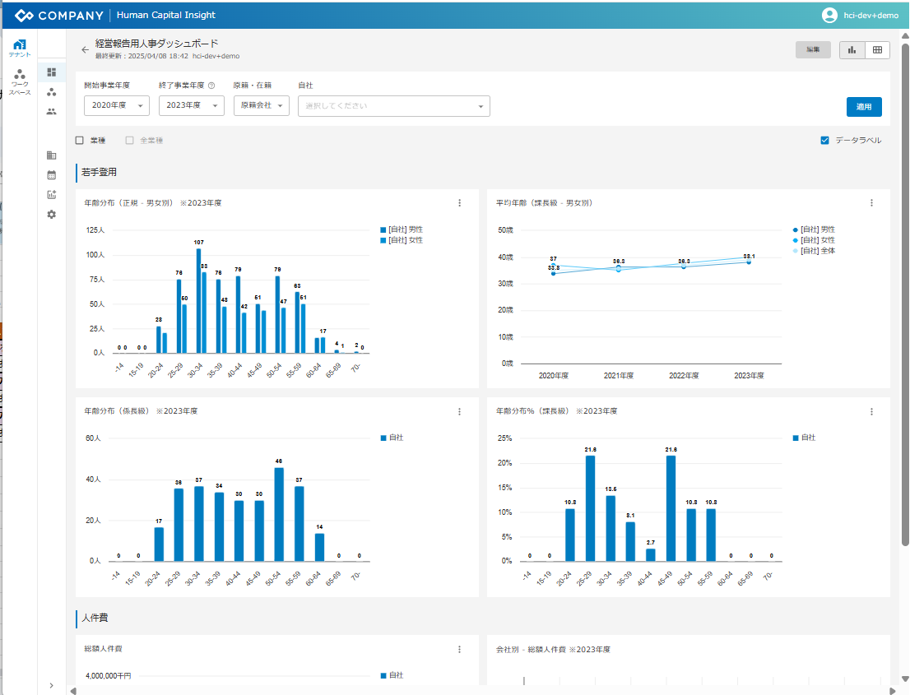Open the テナント home icon
Image resolution: width=910 pixels, height=695 pixels.
(20, 47)
